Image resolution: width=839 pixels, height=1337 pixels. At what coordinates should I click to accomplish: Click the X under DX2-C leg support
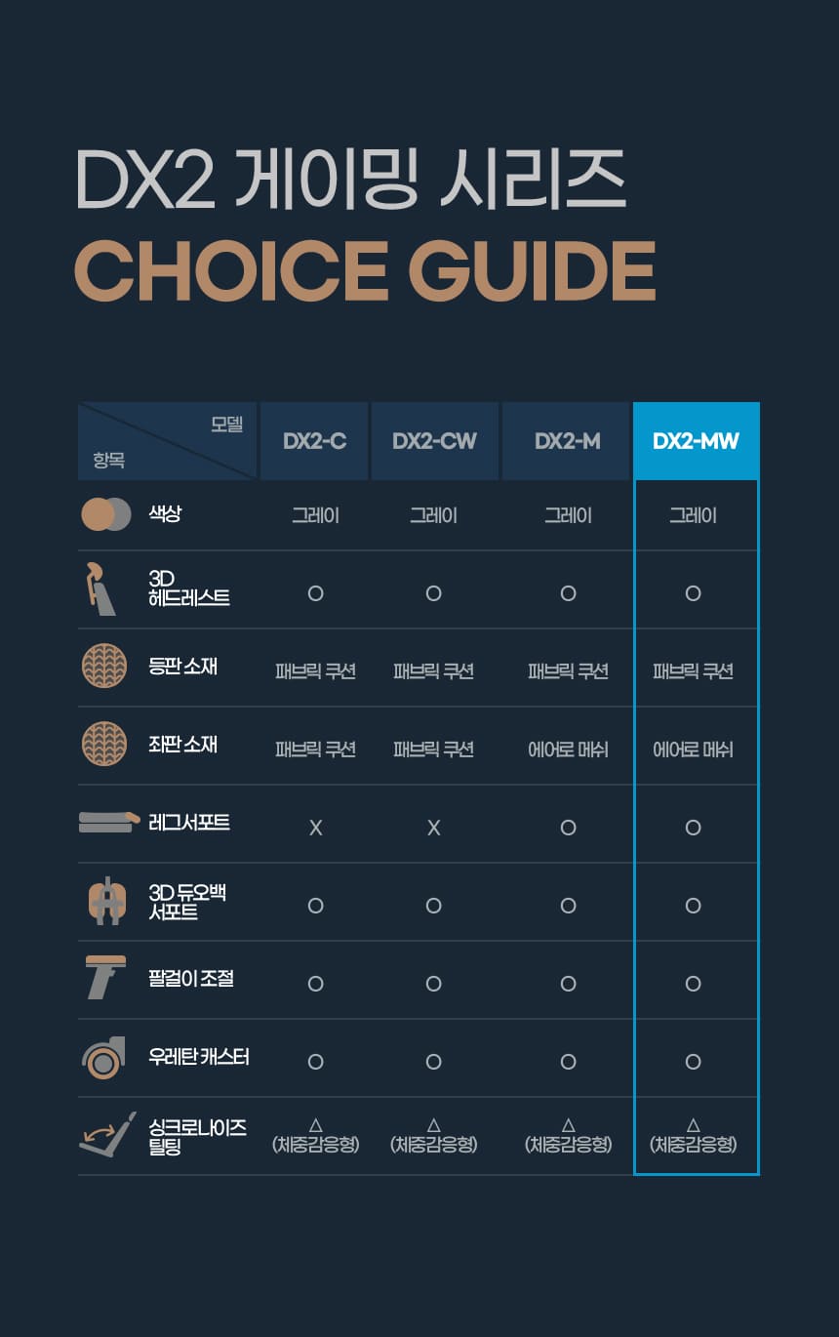tap(315, 828)
